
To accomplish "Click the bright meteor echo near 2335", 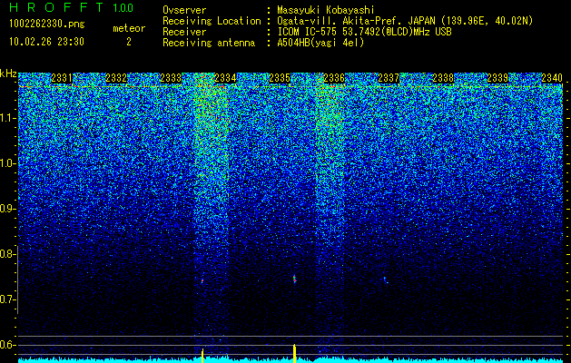I will [294, 279].
